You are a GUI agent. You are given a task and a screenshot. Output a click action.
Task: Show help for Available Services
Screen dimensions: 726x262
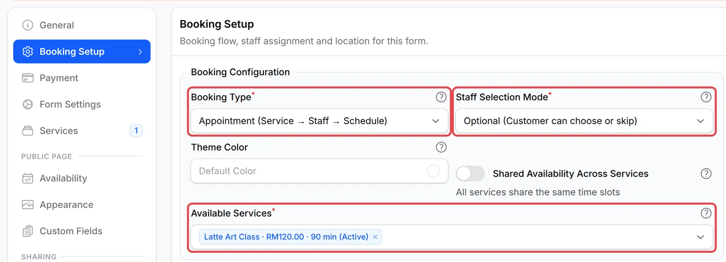pos(706,213)
